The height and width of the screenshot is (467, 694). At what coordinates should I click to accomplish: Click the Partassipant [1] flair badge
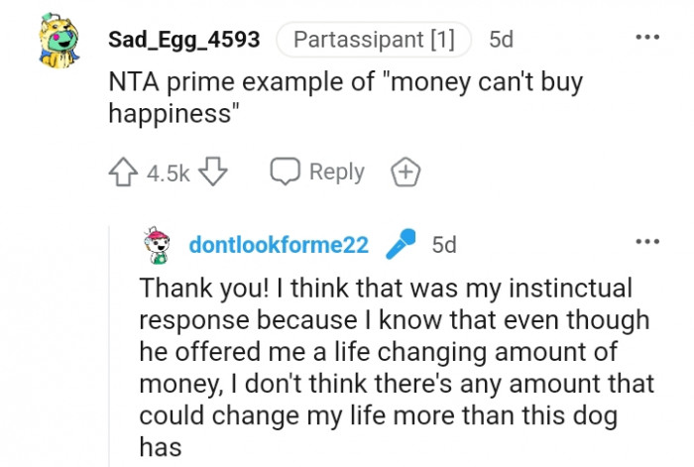374,40
